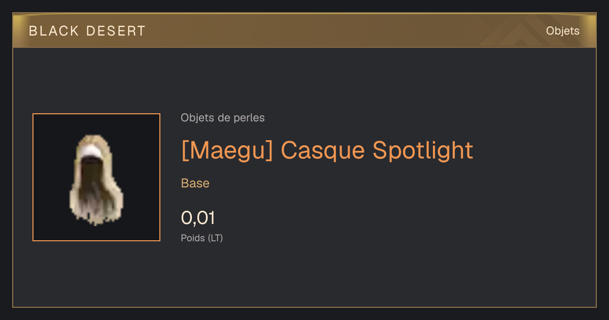Click the Poids (LT) label
The width and height of the screenshot is (609, 320).
click(202, 238)
